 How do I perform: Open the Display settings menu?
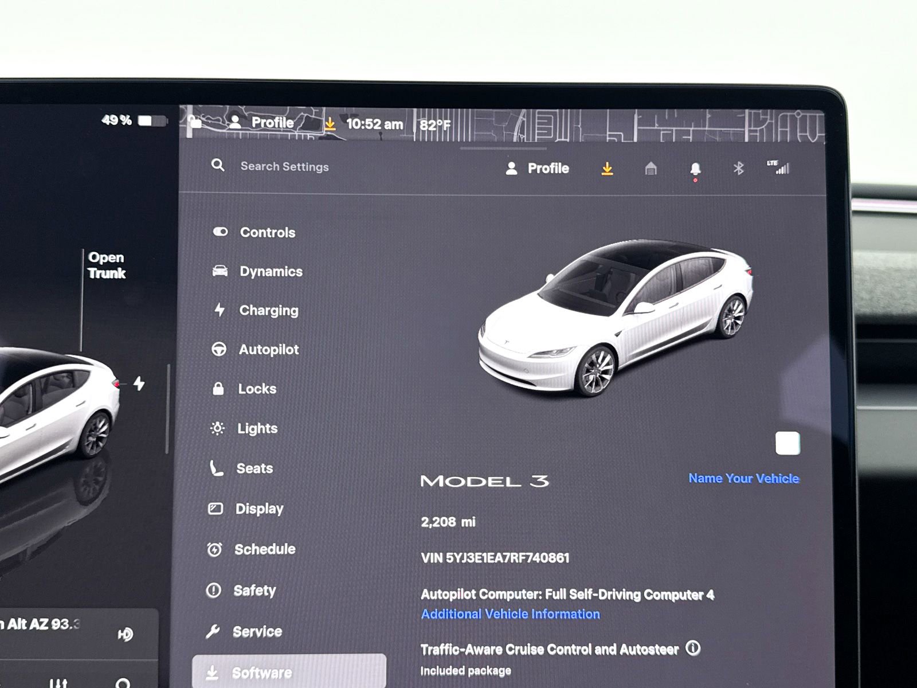245,509
